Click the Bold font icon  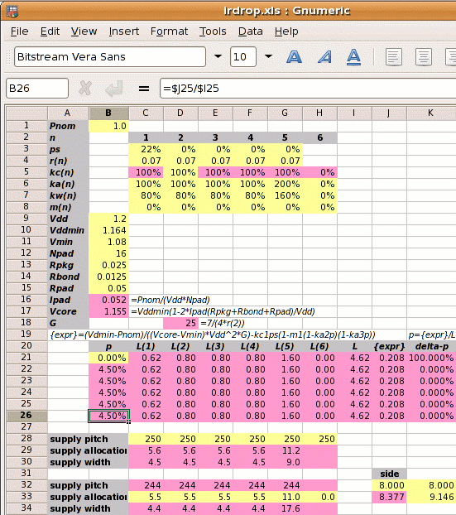294,57
